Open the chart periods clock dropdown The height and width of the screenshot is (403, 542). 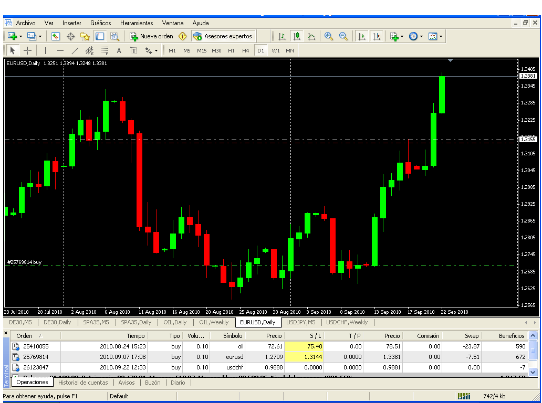pyautogui.click(x=415, y=36)
